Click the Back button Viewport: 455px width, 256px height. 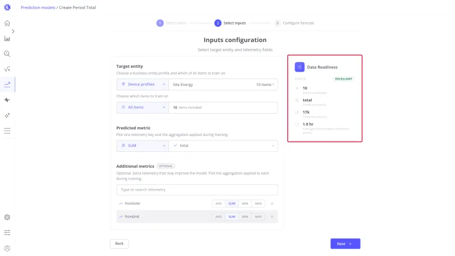(x=119, y=243)
